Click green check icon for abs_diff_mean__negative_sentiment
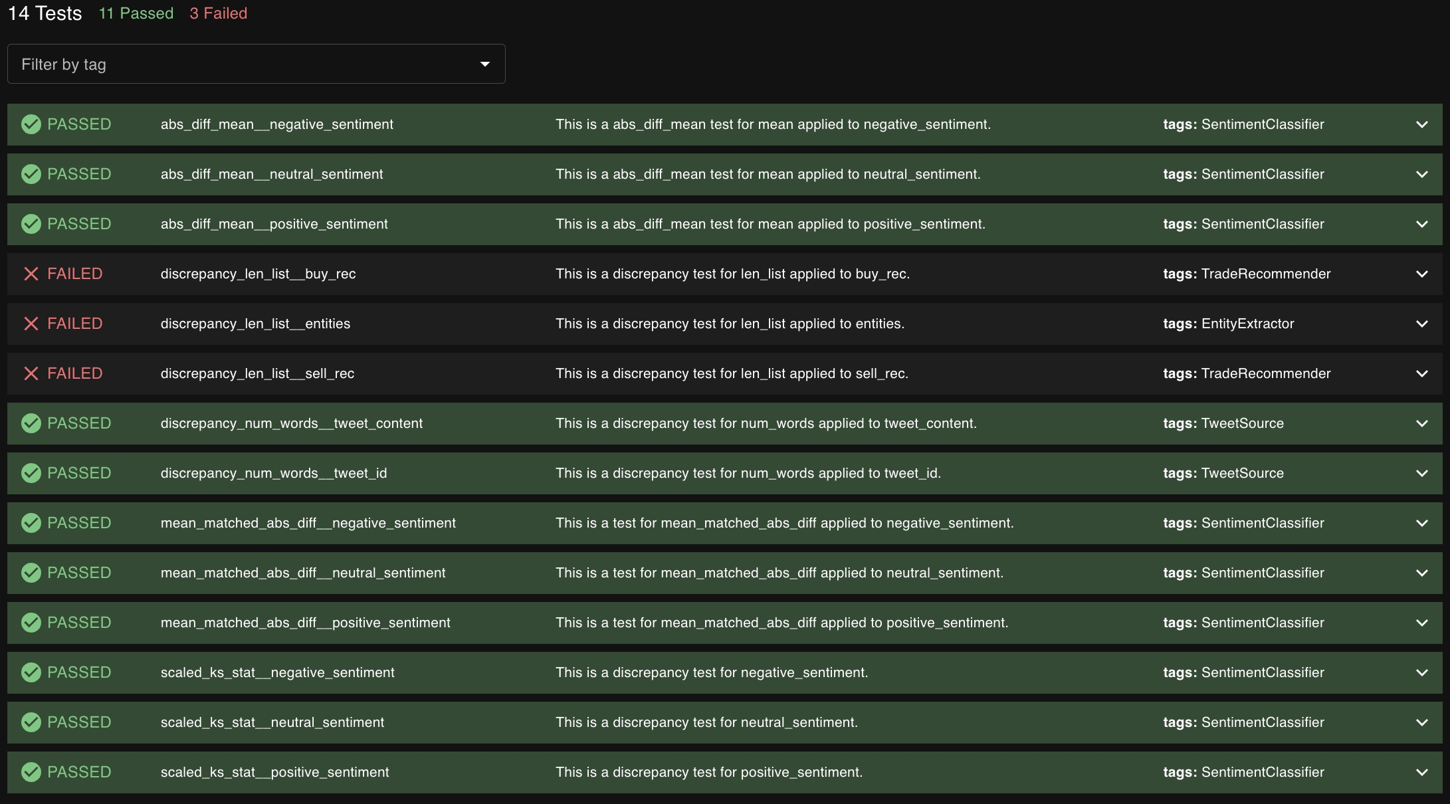 click(x=31, y=124)
